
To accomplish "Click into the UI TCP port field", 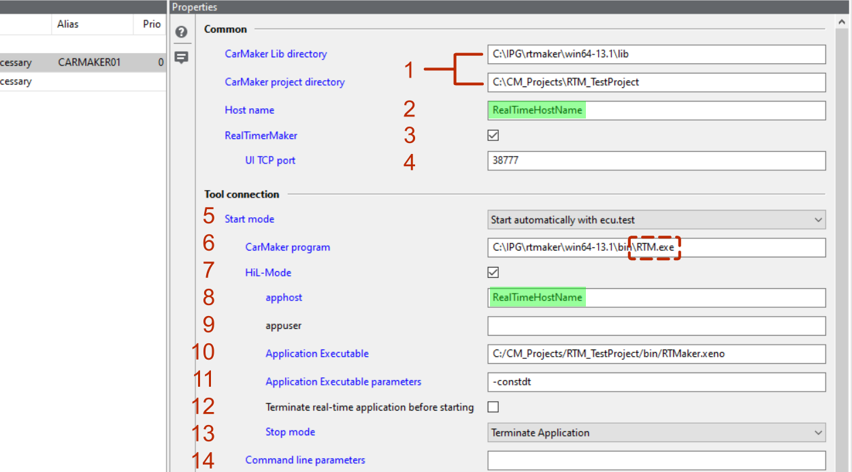I will [x=657, y=161].
